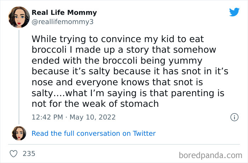Screen dimensions: 248x163
Task: Like the tweet with the heart icon
Action: pyautogui.click(x=14, y=154)
